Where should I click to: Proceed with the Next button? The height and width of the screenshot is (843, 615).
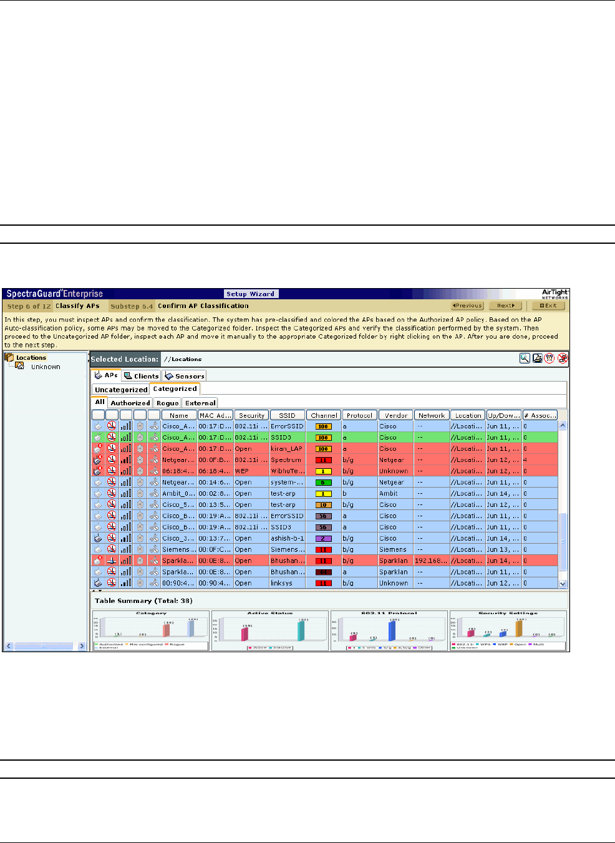click(505, 306)
